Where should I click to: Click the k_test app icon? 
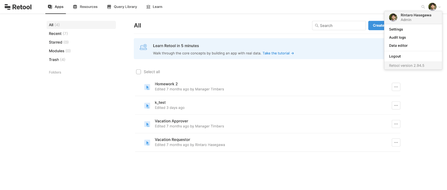click(147, 105)
